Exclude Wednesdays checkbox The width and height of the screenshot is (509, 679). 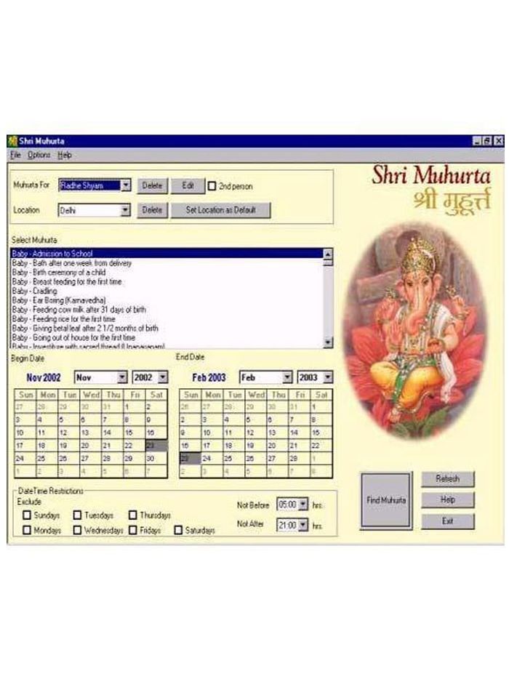click(78, 530)
